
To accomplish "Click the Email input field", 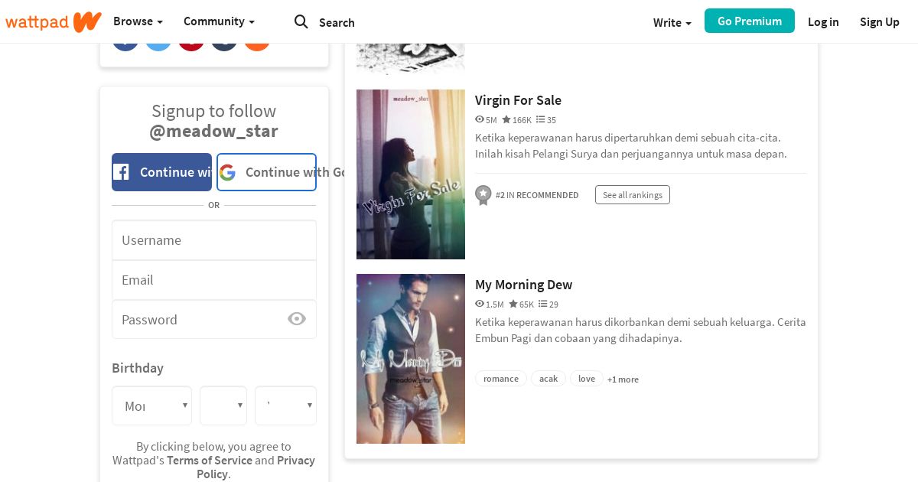I will click(x=214, y=280).
